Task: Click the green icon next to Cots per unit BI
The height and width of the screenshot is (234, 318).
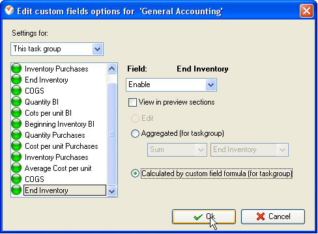Action: [x=16, y=113]
